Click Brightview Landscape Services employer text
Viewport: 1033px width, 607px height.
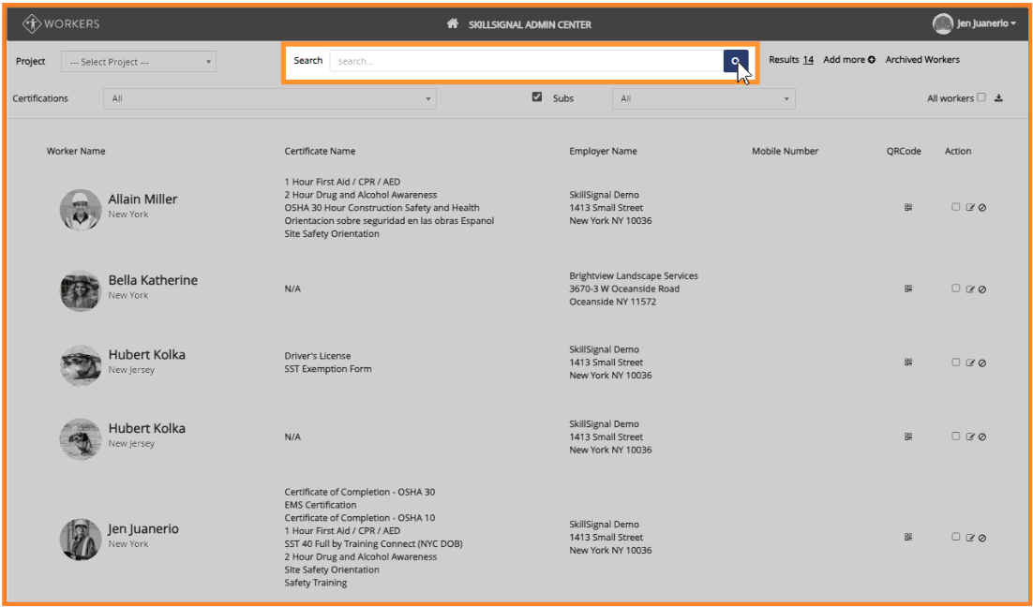click(x=634, y=275)
